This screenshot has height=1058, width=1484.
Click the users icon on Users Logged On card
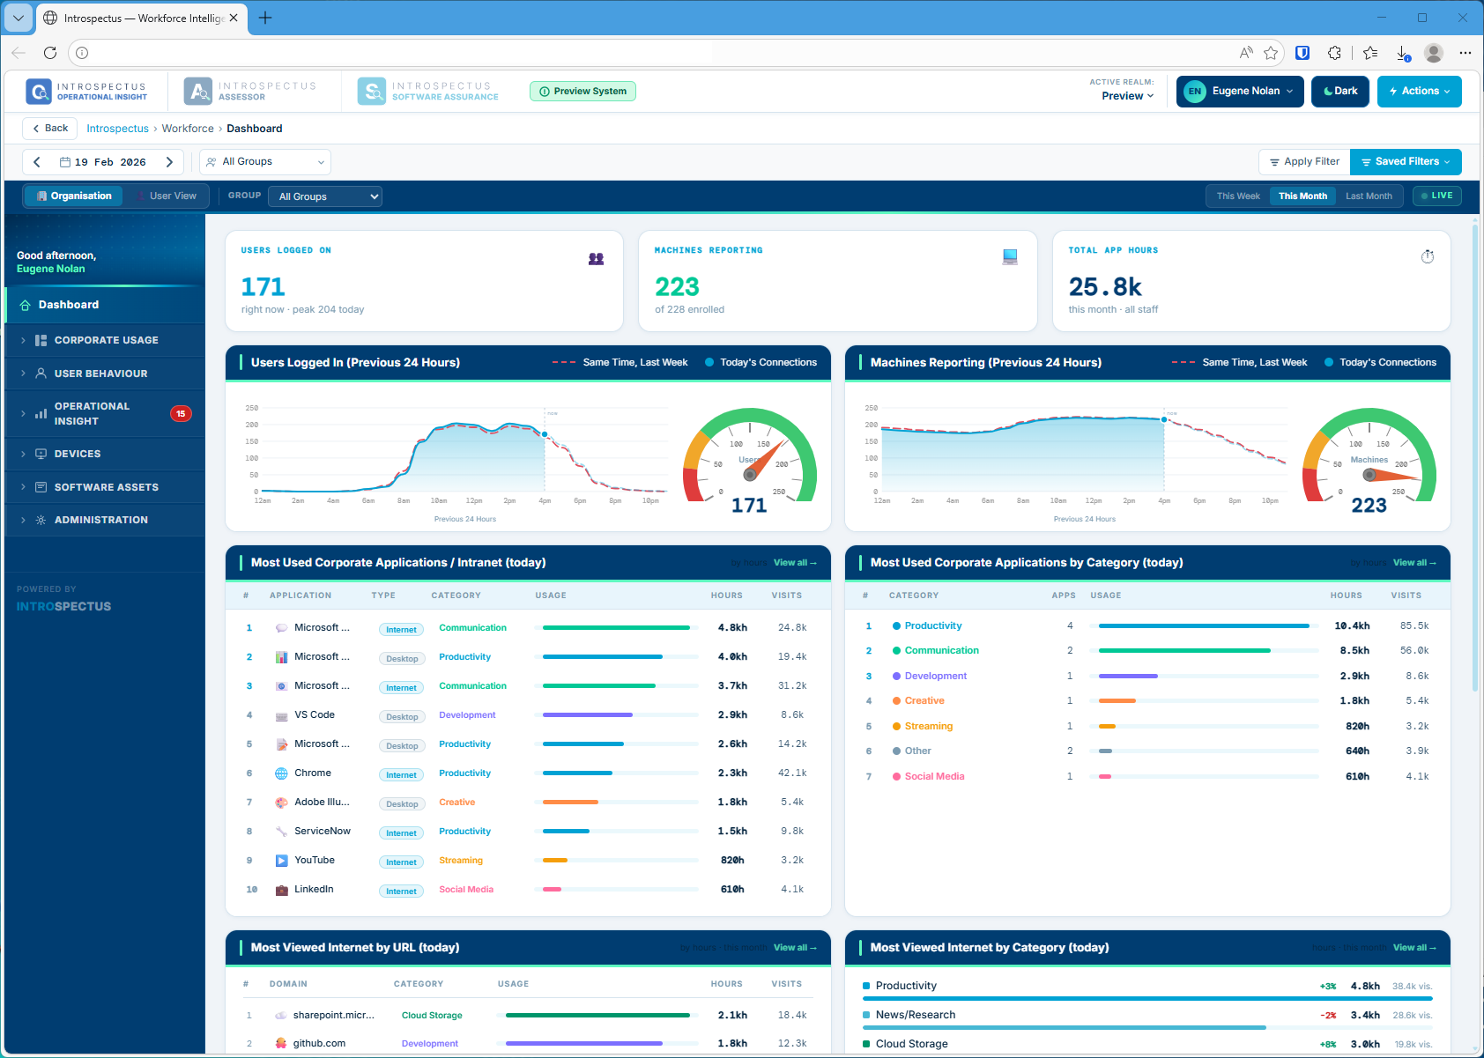pyautogui.click(x=597, y=258)
